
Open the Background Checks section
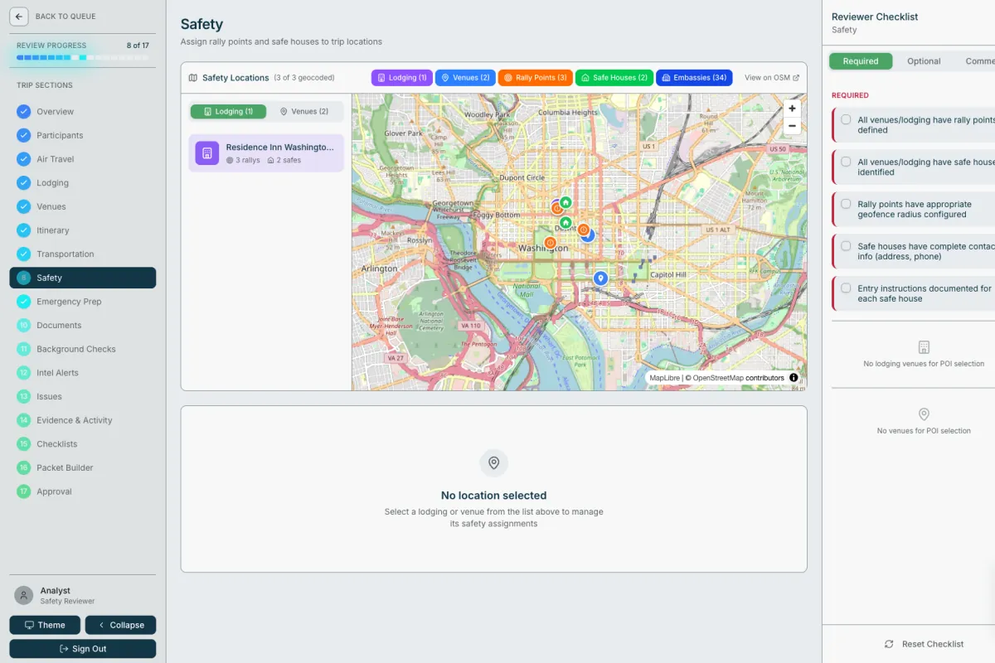click(x=83, y=349)
